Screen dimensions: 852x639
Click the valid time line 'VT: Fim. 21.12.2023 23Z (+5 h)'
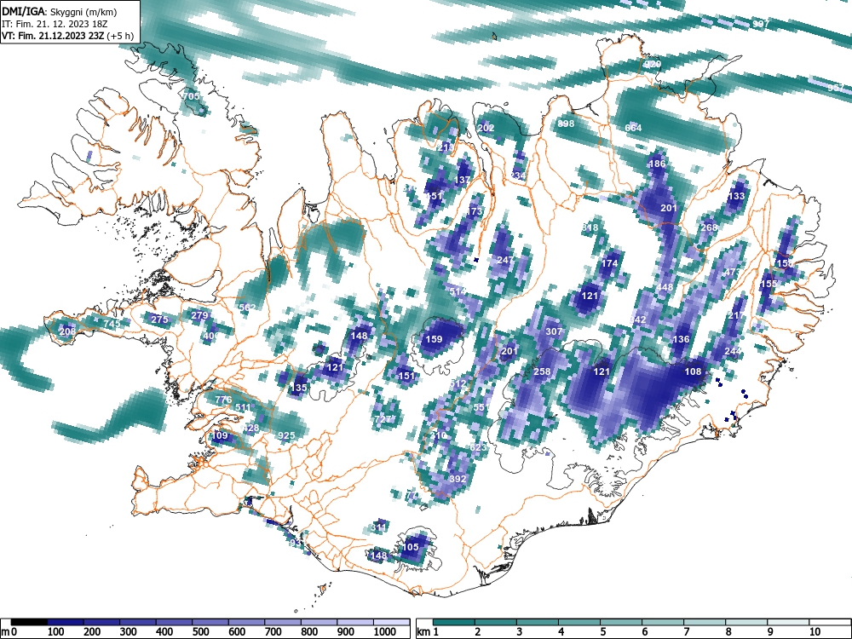[x=67, y=36]
